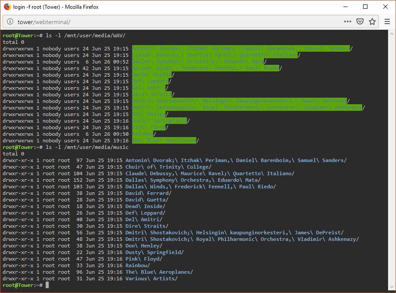Click 'Dire\ Straits/' in the music listing
The width and height of the screenshot is (396, 293).
pos(147,226)
